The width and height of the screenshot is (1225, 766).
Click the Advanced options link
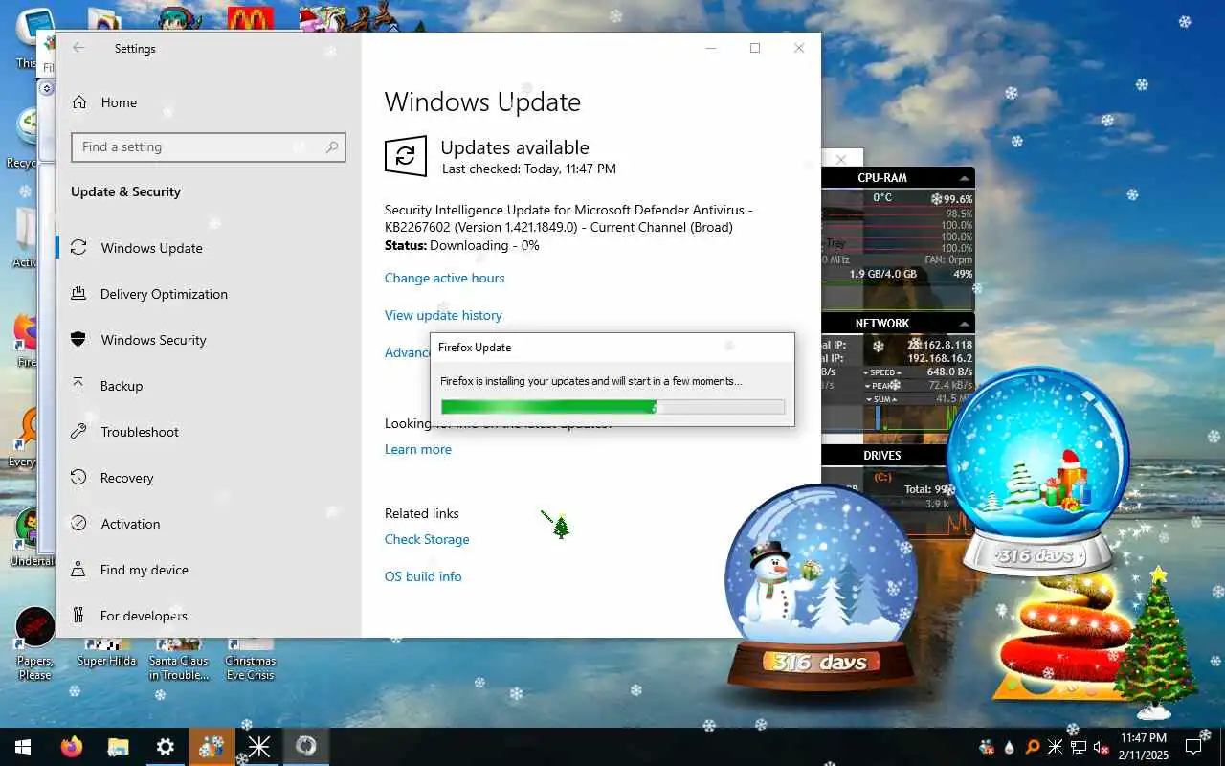pos(407,352)
